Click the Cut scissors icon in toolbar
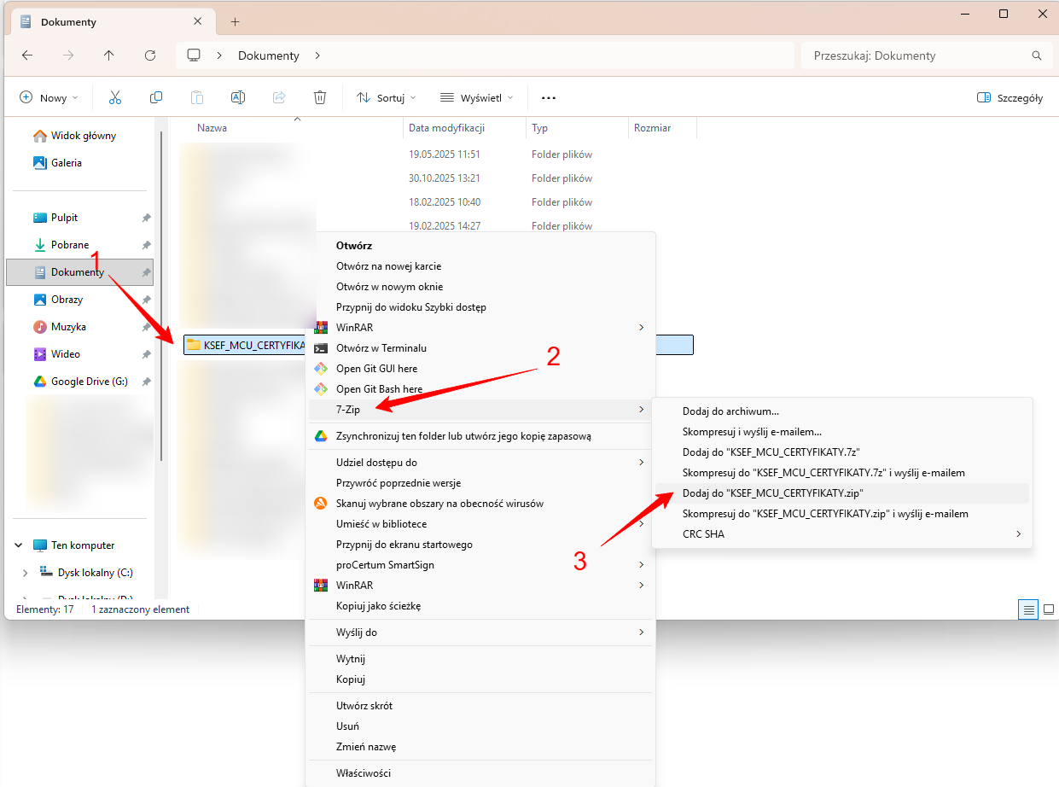The width and height of the screenshot is (1059, 787). [115, 97]
